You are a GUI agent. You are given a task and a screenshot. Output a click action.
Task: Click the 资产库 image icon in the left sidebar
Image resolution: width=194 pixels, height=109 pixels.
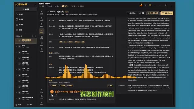point(17,25)
